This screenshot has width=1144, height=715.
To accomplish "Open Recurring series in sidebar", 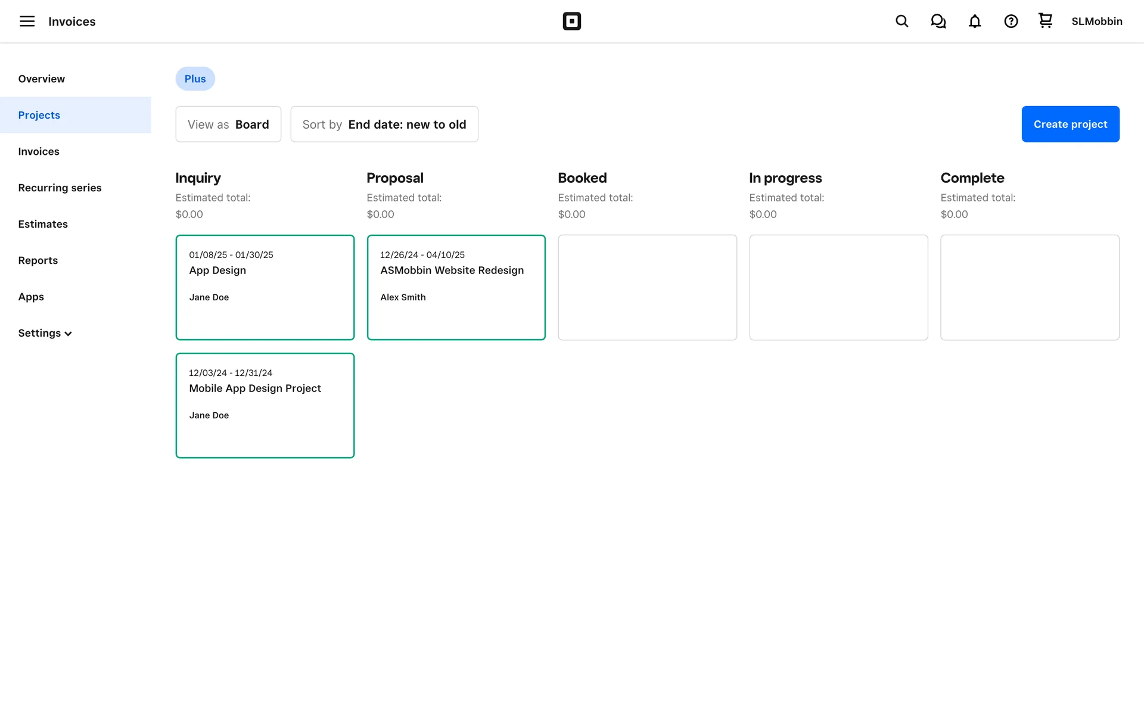I will point(60,188).
